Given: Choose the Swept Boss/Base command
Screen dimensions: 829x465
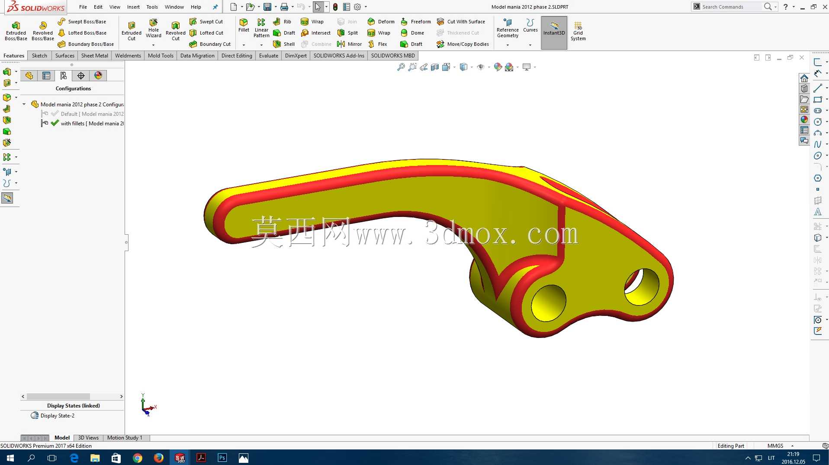Looking at the screenshot, I should (82, 22).
